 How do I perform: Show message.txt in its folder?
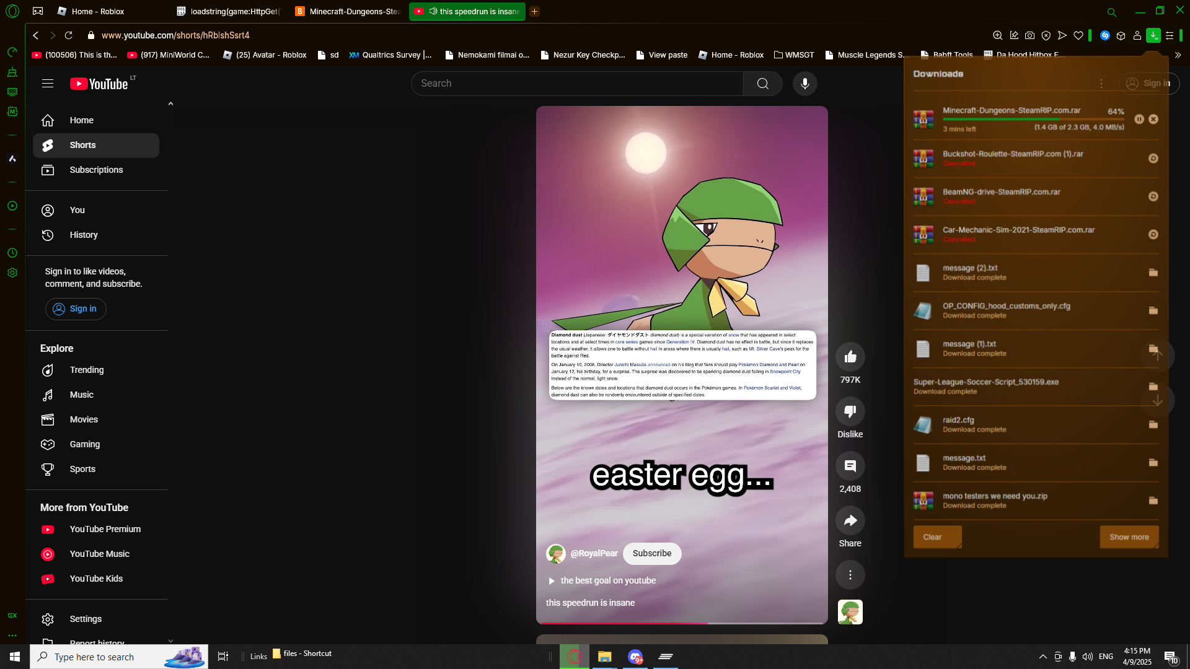coord(1153,463)
